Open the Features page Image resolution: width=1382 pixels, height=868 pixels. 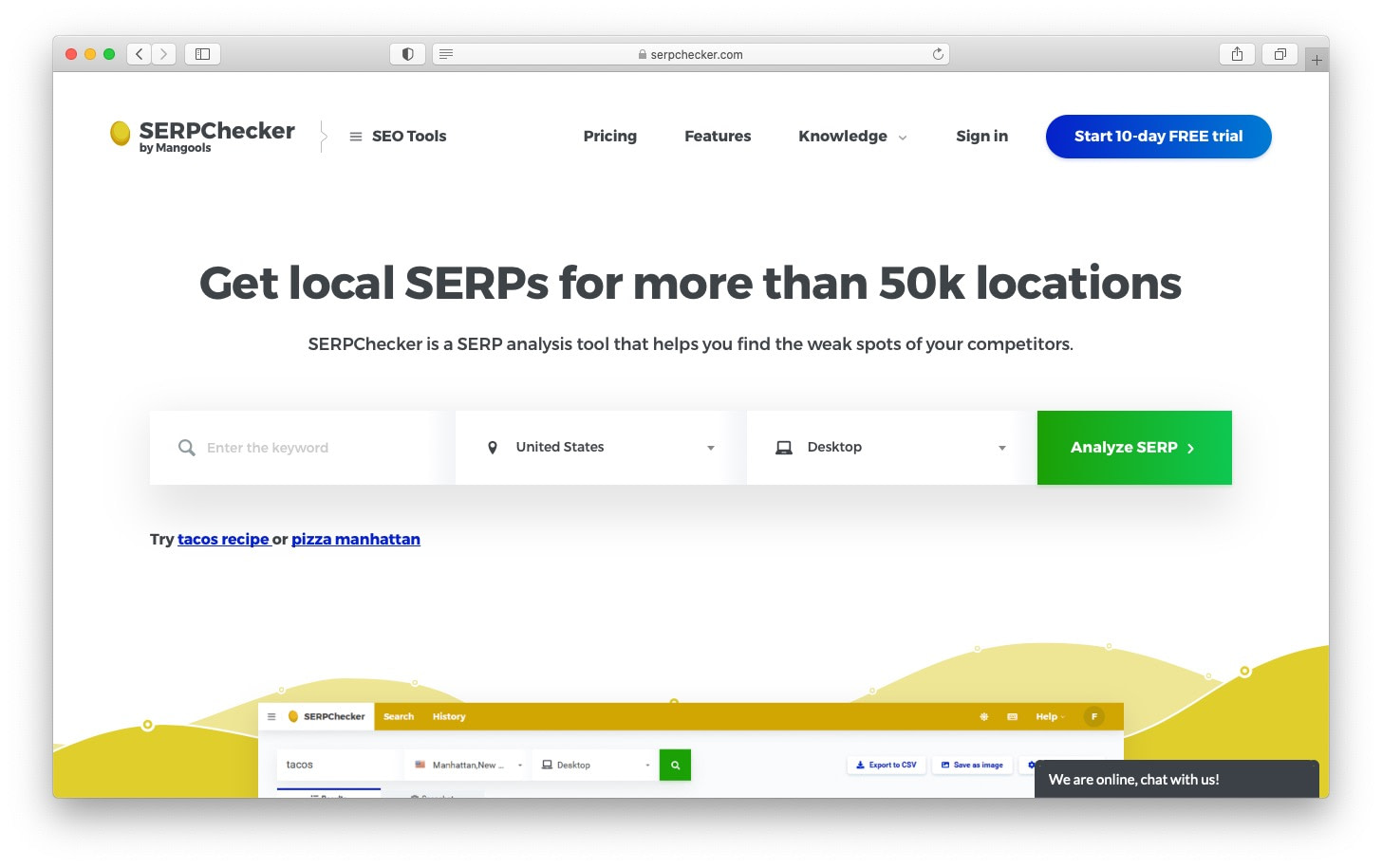pos(718,137)
